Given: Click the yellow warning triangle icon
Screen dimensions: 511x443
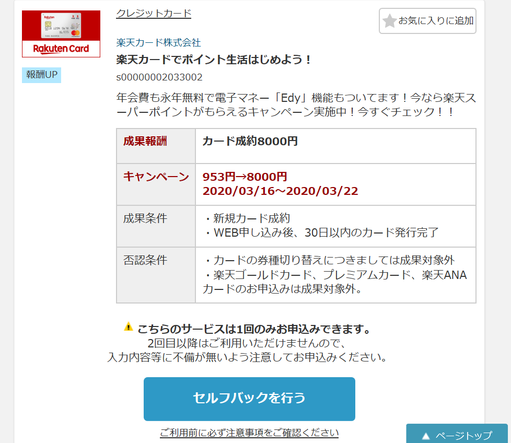Looking at the screenshot, I should coord(129,327).
